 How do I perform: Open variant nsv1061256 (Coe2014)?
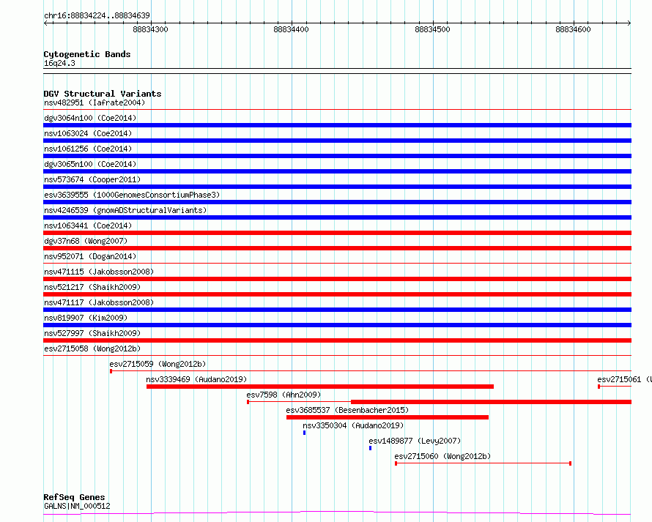(x=88, y=149)
